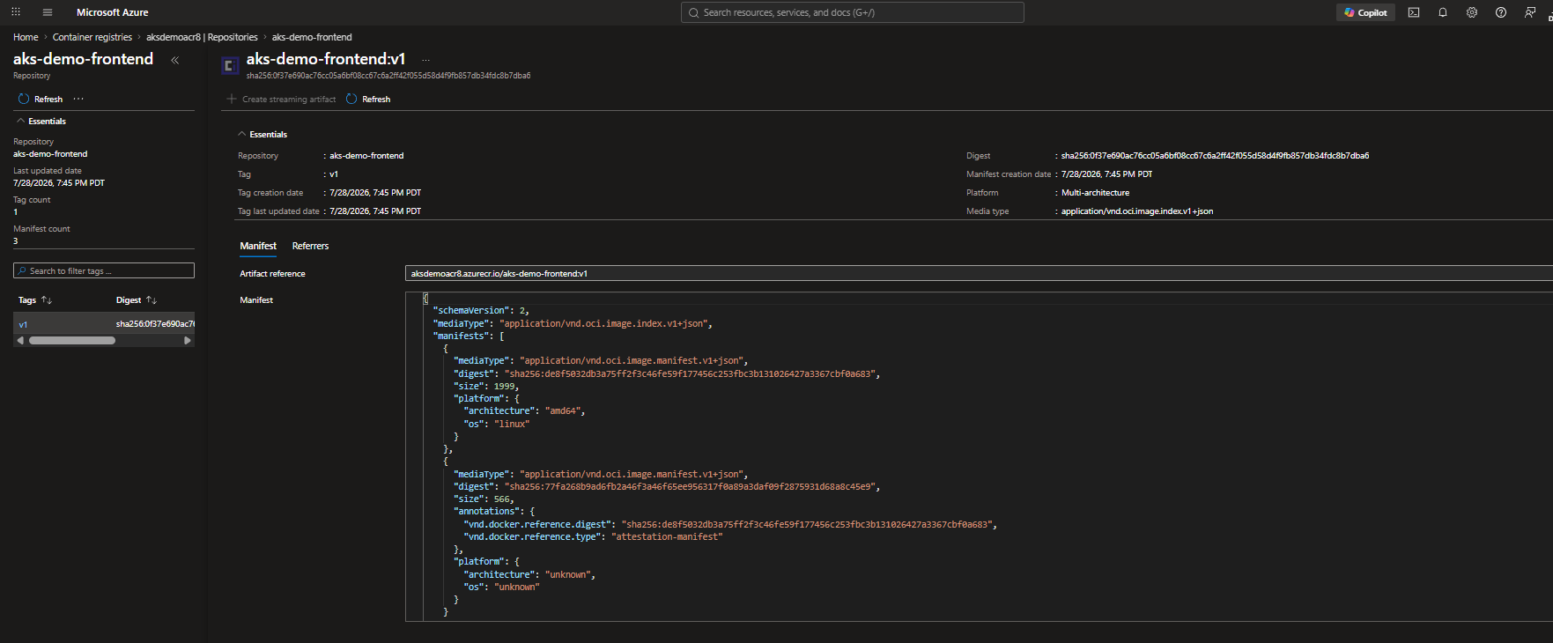Click the "os": "linux" line
1553x643 pixels.
point(497,424)
